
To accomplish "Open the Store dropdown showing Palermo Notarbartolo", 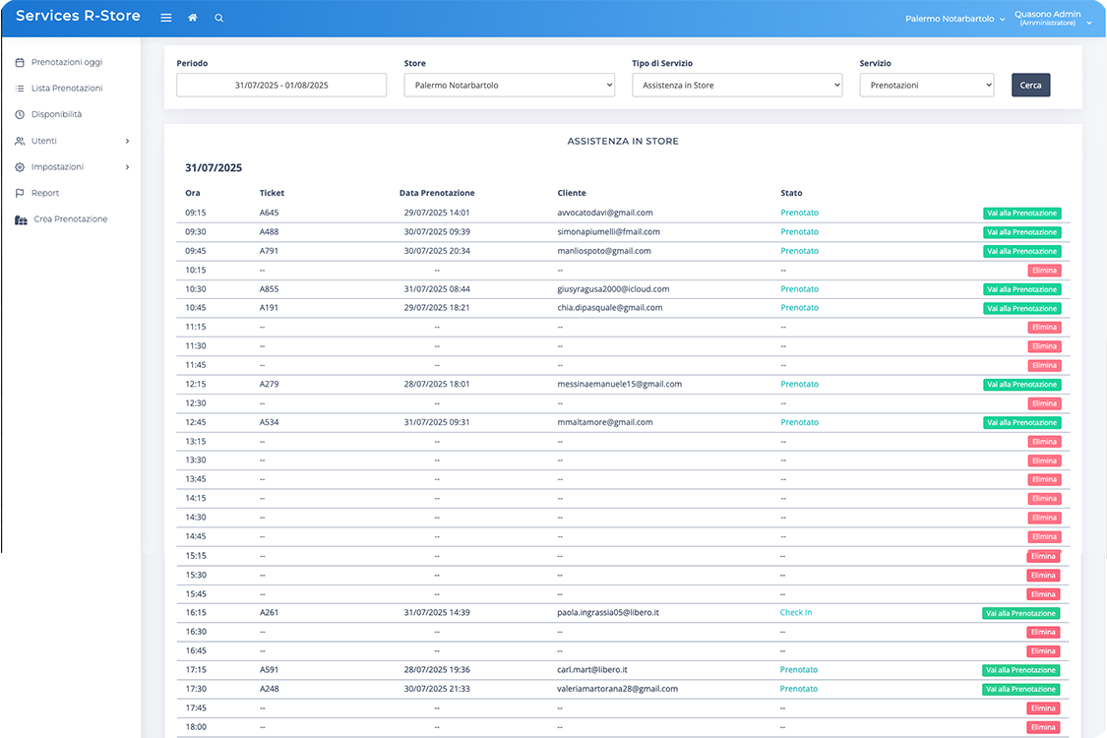I will tap(509, 86).
